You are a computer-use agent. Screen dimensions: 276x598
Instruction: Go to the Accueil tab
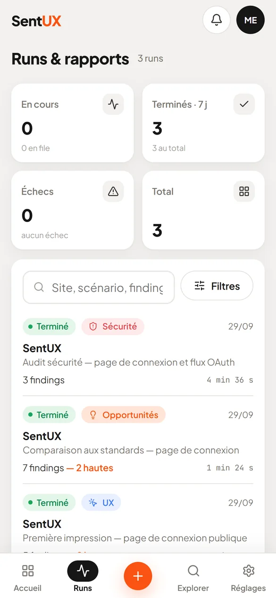point(28,577)
